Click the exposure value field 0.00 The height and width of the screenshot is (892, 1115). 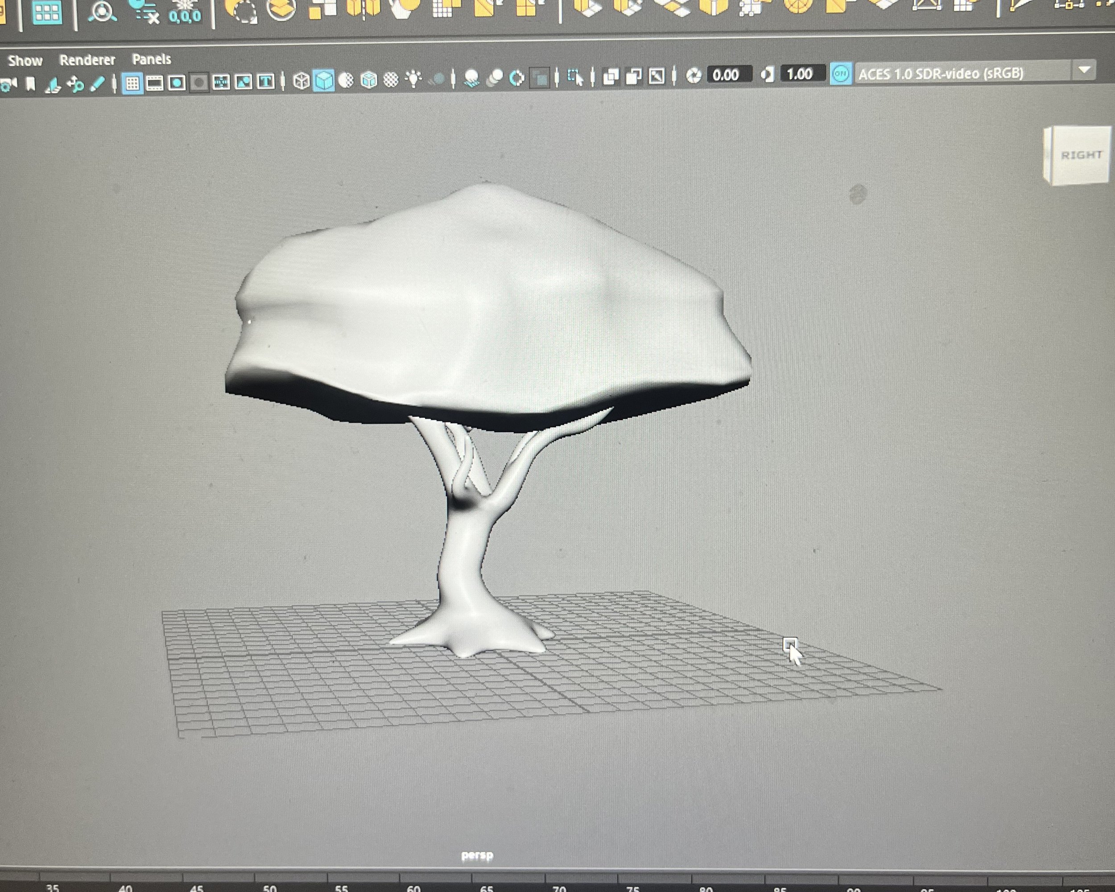tap(726, 75)
